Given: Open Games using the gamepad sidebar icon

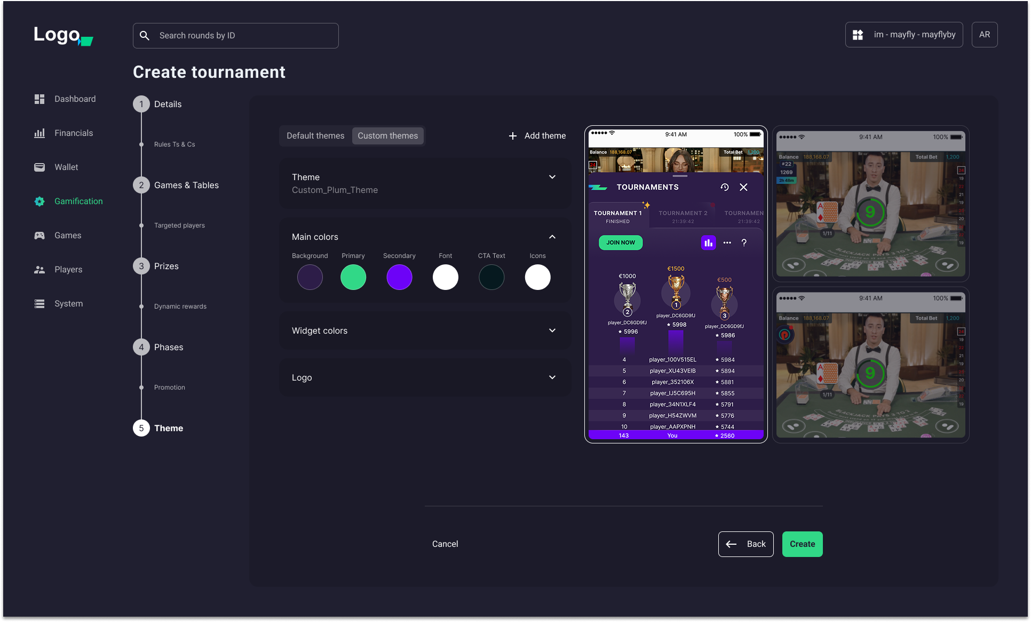Looking at the screenshot, I should [x=39, y=235].
